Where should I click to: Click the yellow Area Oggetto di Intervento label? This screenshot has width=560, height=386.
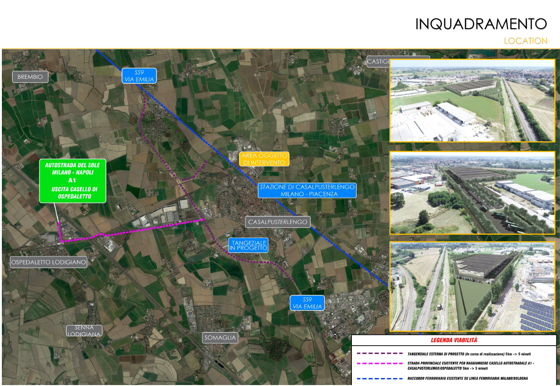264,159
